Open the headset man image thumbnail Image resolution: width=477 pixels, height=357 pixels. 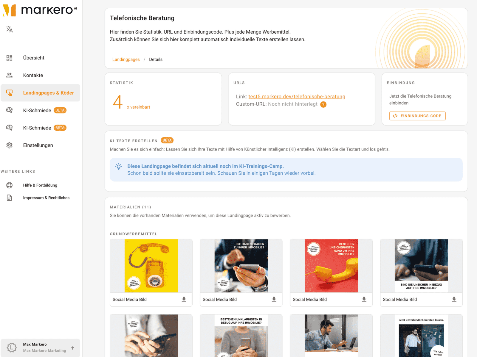click(x=331, y=336)
